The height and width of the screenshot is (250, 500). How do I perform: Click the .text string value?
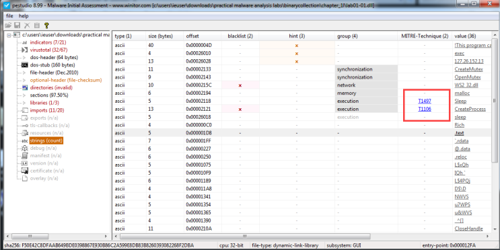click(x=459, y=133)
